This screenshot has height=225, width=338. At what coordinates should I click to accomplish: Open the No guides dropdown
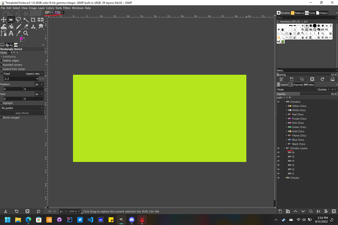click(22, 108)
